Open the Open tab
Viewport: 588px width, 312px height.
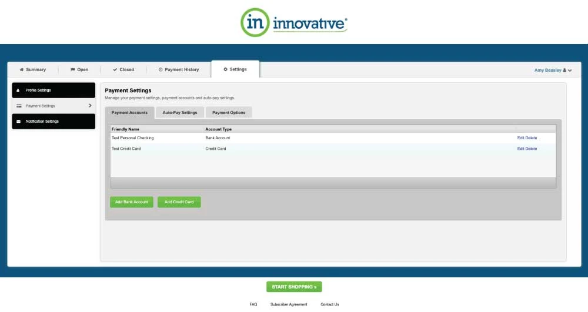(79, 70)
